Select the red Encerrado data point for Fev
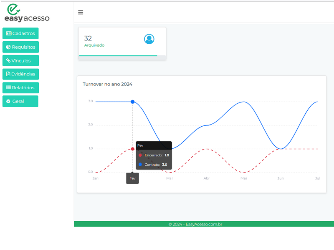The width and height of the screenshot is (334, 250). 133,149
